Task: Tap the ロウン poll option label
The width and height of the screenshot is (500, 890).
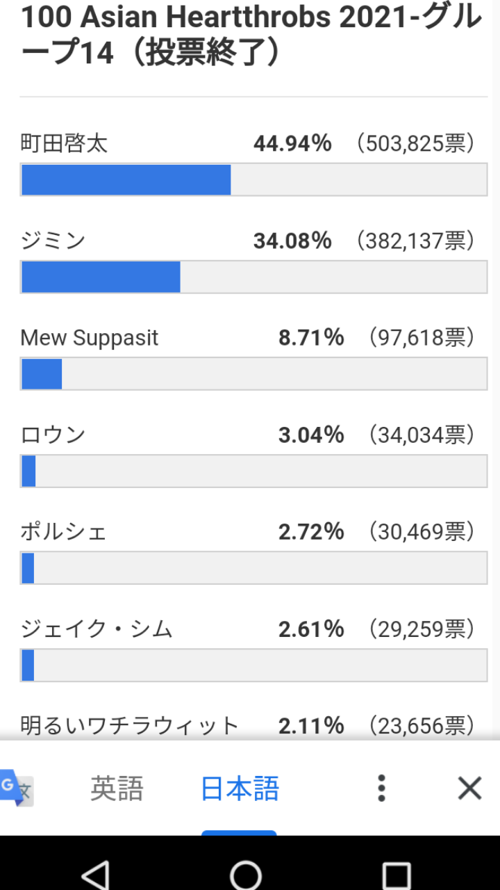Action: [53, 435]
